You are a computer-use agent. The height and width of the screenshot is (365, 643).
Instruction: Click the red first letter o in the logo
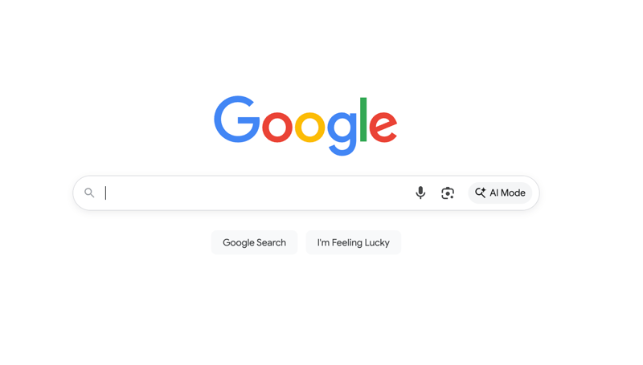[277, 127]
